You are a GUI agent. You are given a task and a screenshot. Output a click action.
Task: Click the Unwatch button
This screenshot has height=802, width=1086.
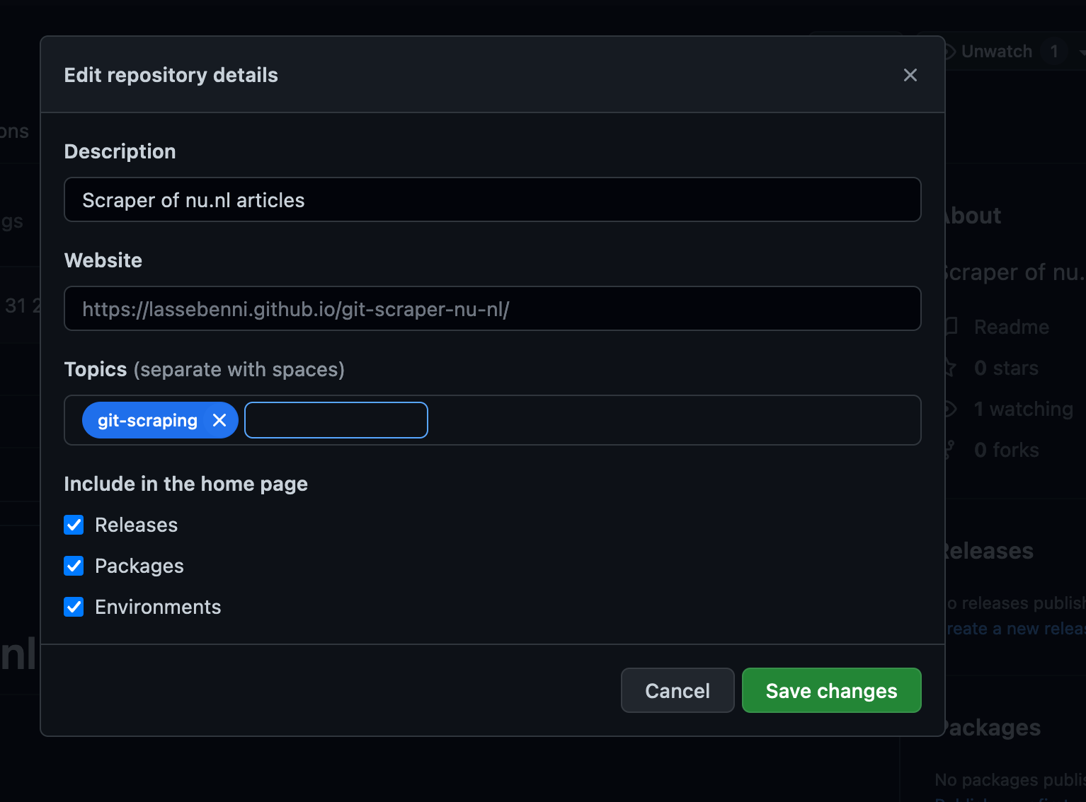click(996, 51)
